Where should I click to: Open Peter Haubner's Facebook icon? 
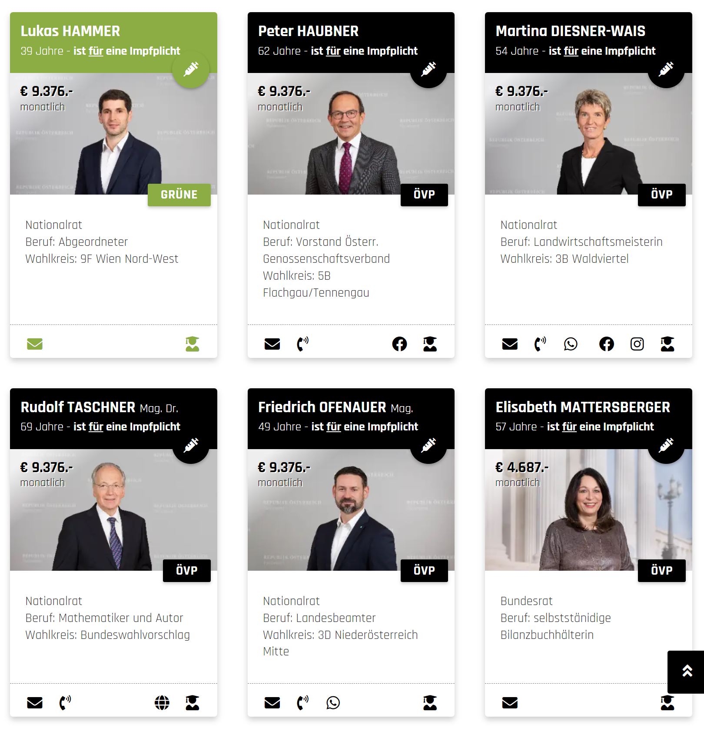point(399,344)
